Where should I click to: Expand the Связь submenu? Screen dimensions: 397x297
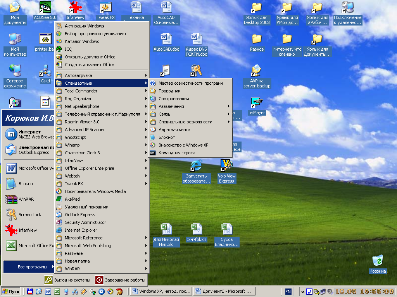[190, 114]
